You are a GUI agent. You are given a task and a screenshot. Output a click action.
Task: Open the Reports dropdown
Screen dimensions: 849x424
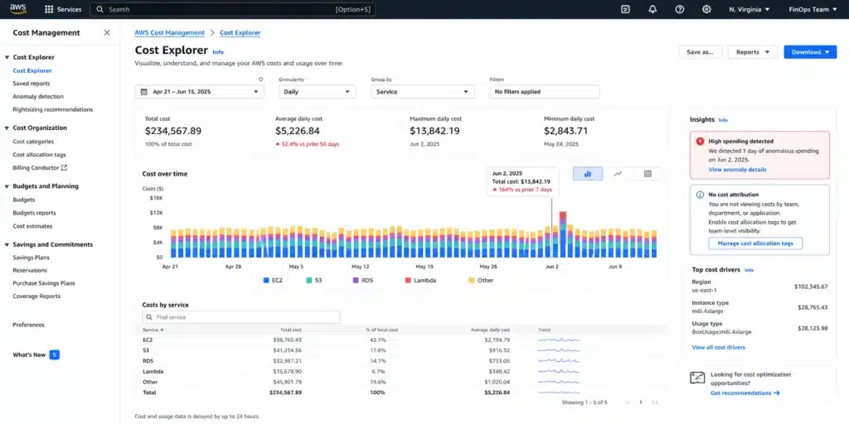click(753, 52)
